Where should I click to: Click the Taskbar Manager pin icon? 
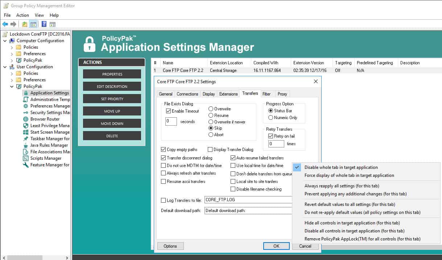point(26,139)
